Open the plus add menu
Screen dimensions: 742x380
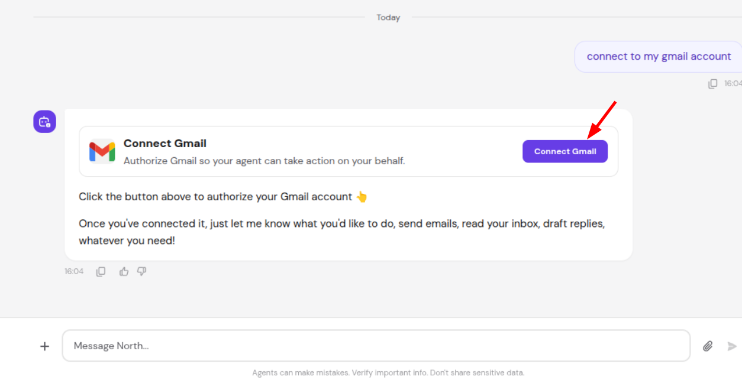[x=44, y=346]
